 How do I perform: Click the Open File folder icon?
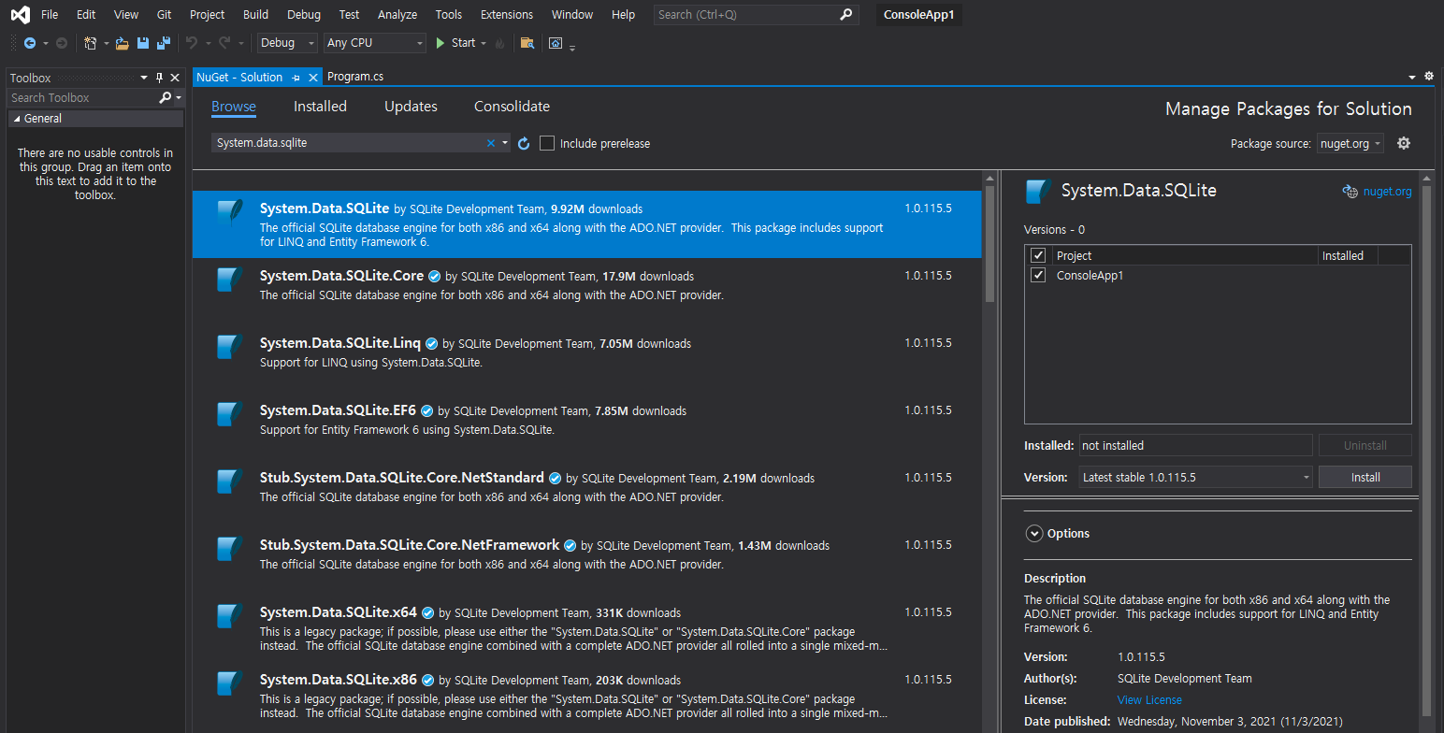[x=122, y=43]
